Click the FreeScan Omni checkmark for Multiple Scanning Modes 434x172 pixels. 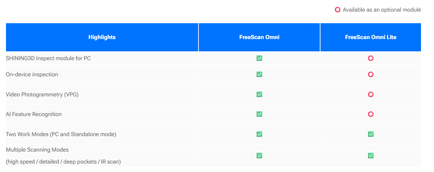tap(259, 155)
